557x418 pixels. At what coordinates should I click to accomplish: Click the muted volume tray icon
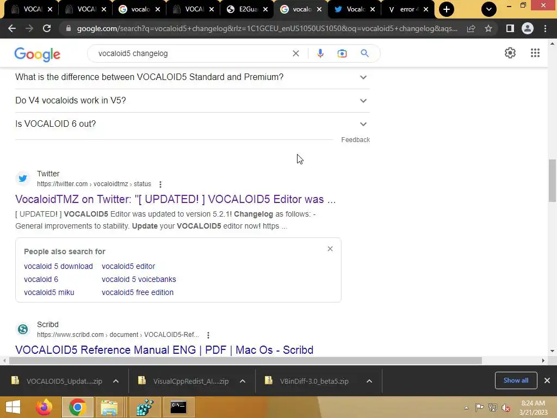tap(506, 407)
